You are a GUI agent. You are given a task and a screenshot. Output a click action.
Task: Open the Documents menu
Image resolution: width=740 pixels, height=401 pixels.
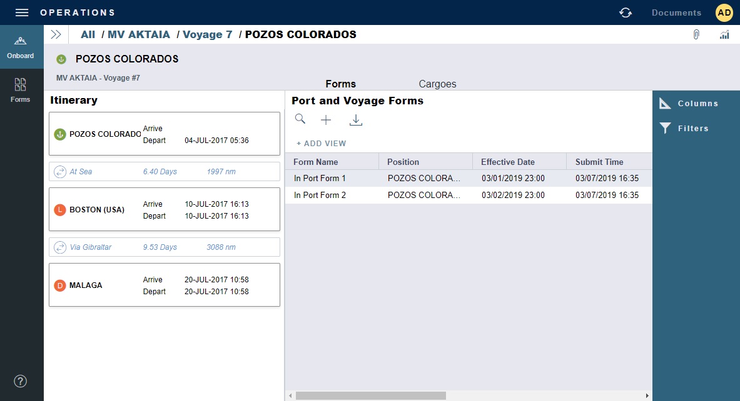click(676, 12)
